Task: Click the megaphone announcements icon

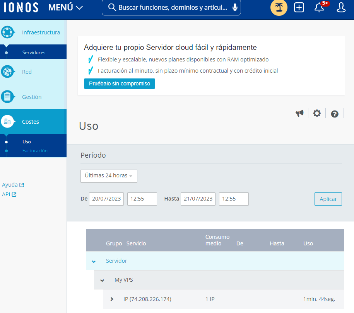Action: [x=299, y=113]
